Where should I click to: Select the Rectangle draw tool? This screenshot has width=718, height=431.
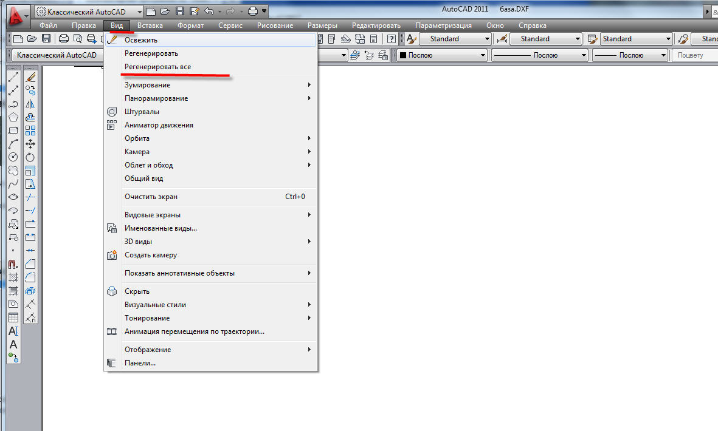click(x=13, y=131)
